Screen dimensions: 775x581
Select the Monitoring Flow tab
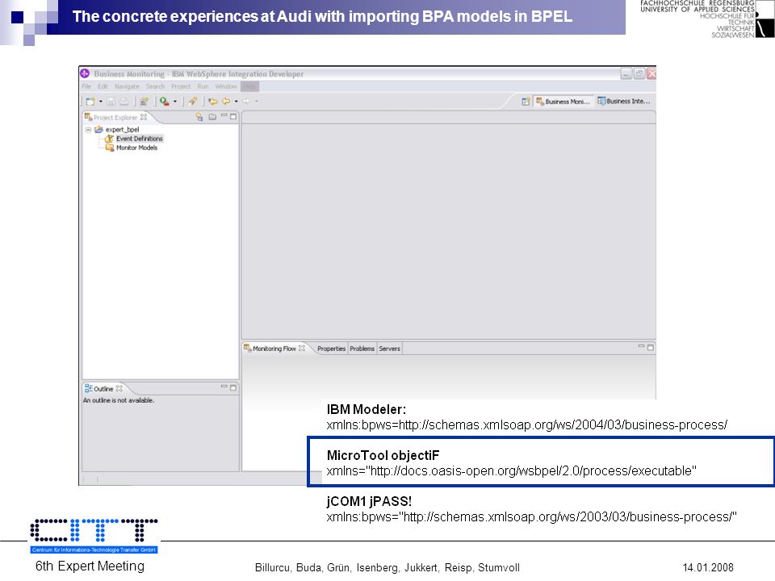(x=274, y=349)
